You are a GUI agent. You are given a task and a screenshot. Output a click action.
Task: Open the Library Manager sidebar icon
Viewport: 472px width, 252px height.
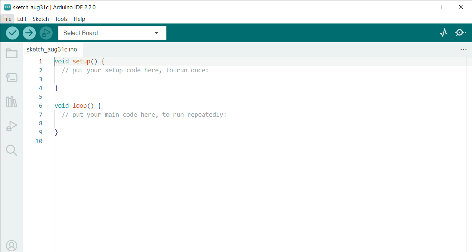point(11,102)
